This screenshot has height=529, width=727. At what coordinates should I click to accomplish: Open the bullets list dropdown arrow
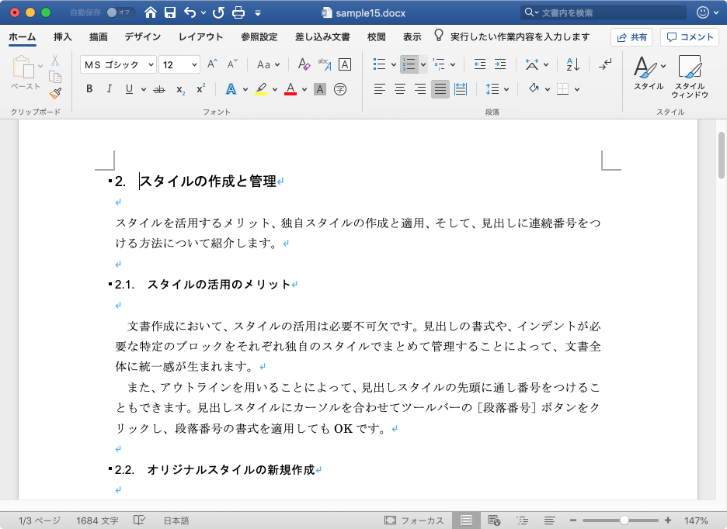(x=393, y=65)
